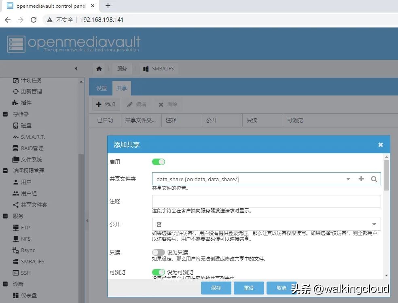Screen dimensions: 398x303
Task: Open 插件 plugins in the sidebar
Action: tap(22, 103)
